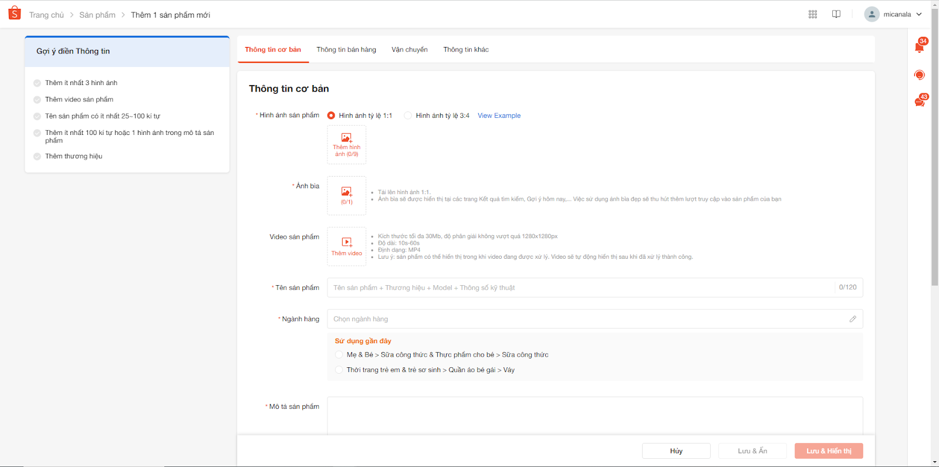The image size is (939, 467).
Task: Switch to the Vận chuyển tab
Action: pos(410,50)
